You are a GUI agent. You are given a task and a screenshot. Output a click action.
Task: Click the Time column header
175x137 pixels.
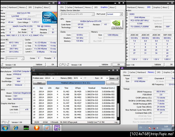tap(66, 88)
